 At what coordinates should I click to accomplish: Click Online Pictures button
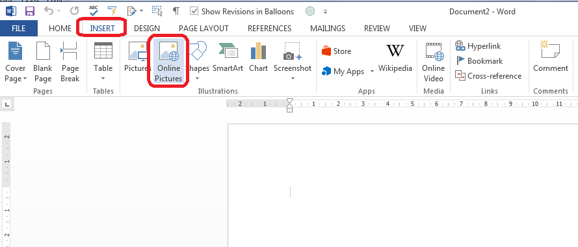pos(169,62)
